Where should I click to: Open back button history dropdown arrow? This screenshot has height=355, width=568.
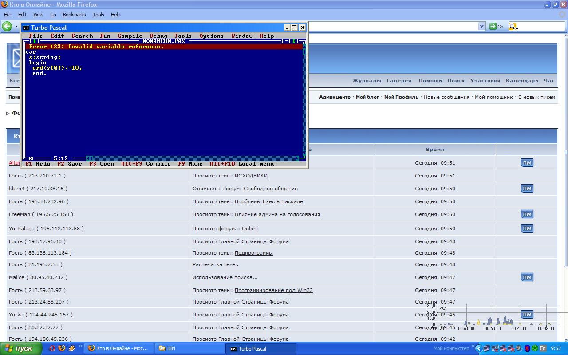pyautogui.click(x=17, y=27)
